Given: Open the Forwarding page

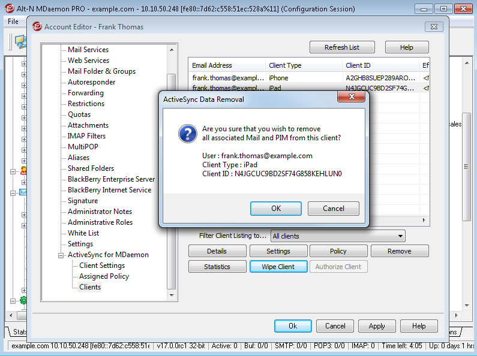Looking at the screenshot, I should point(86,93).
